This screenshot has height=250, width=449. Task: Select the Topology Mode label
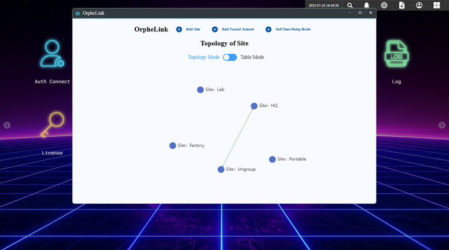coord(204,57)
